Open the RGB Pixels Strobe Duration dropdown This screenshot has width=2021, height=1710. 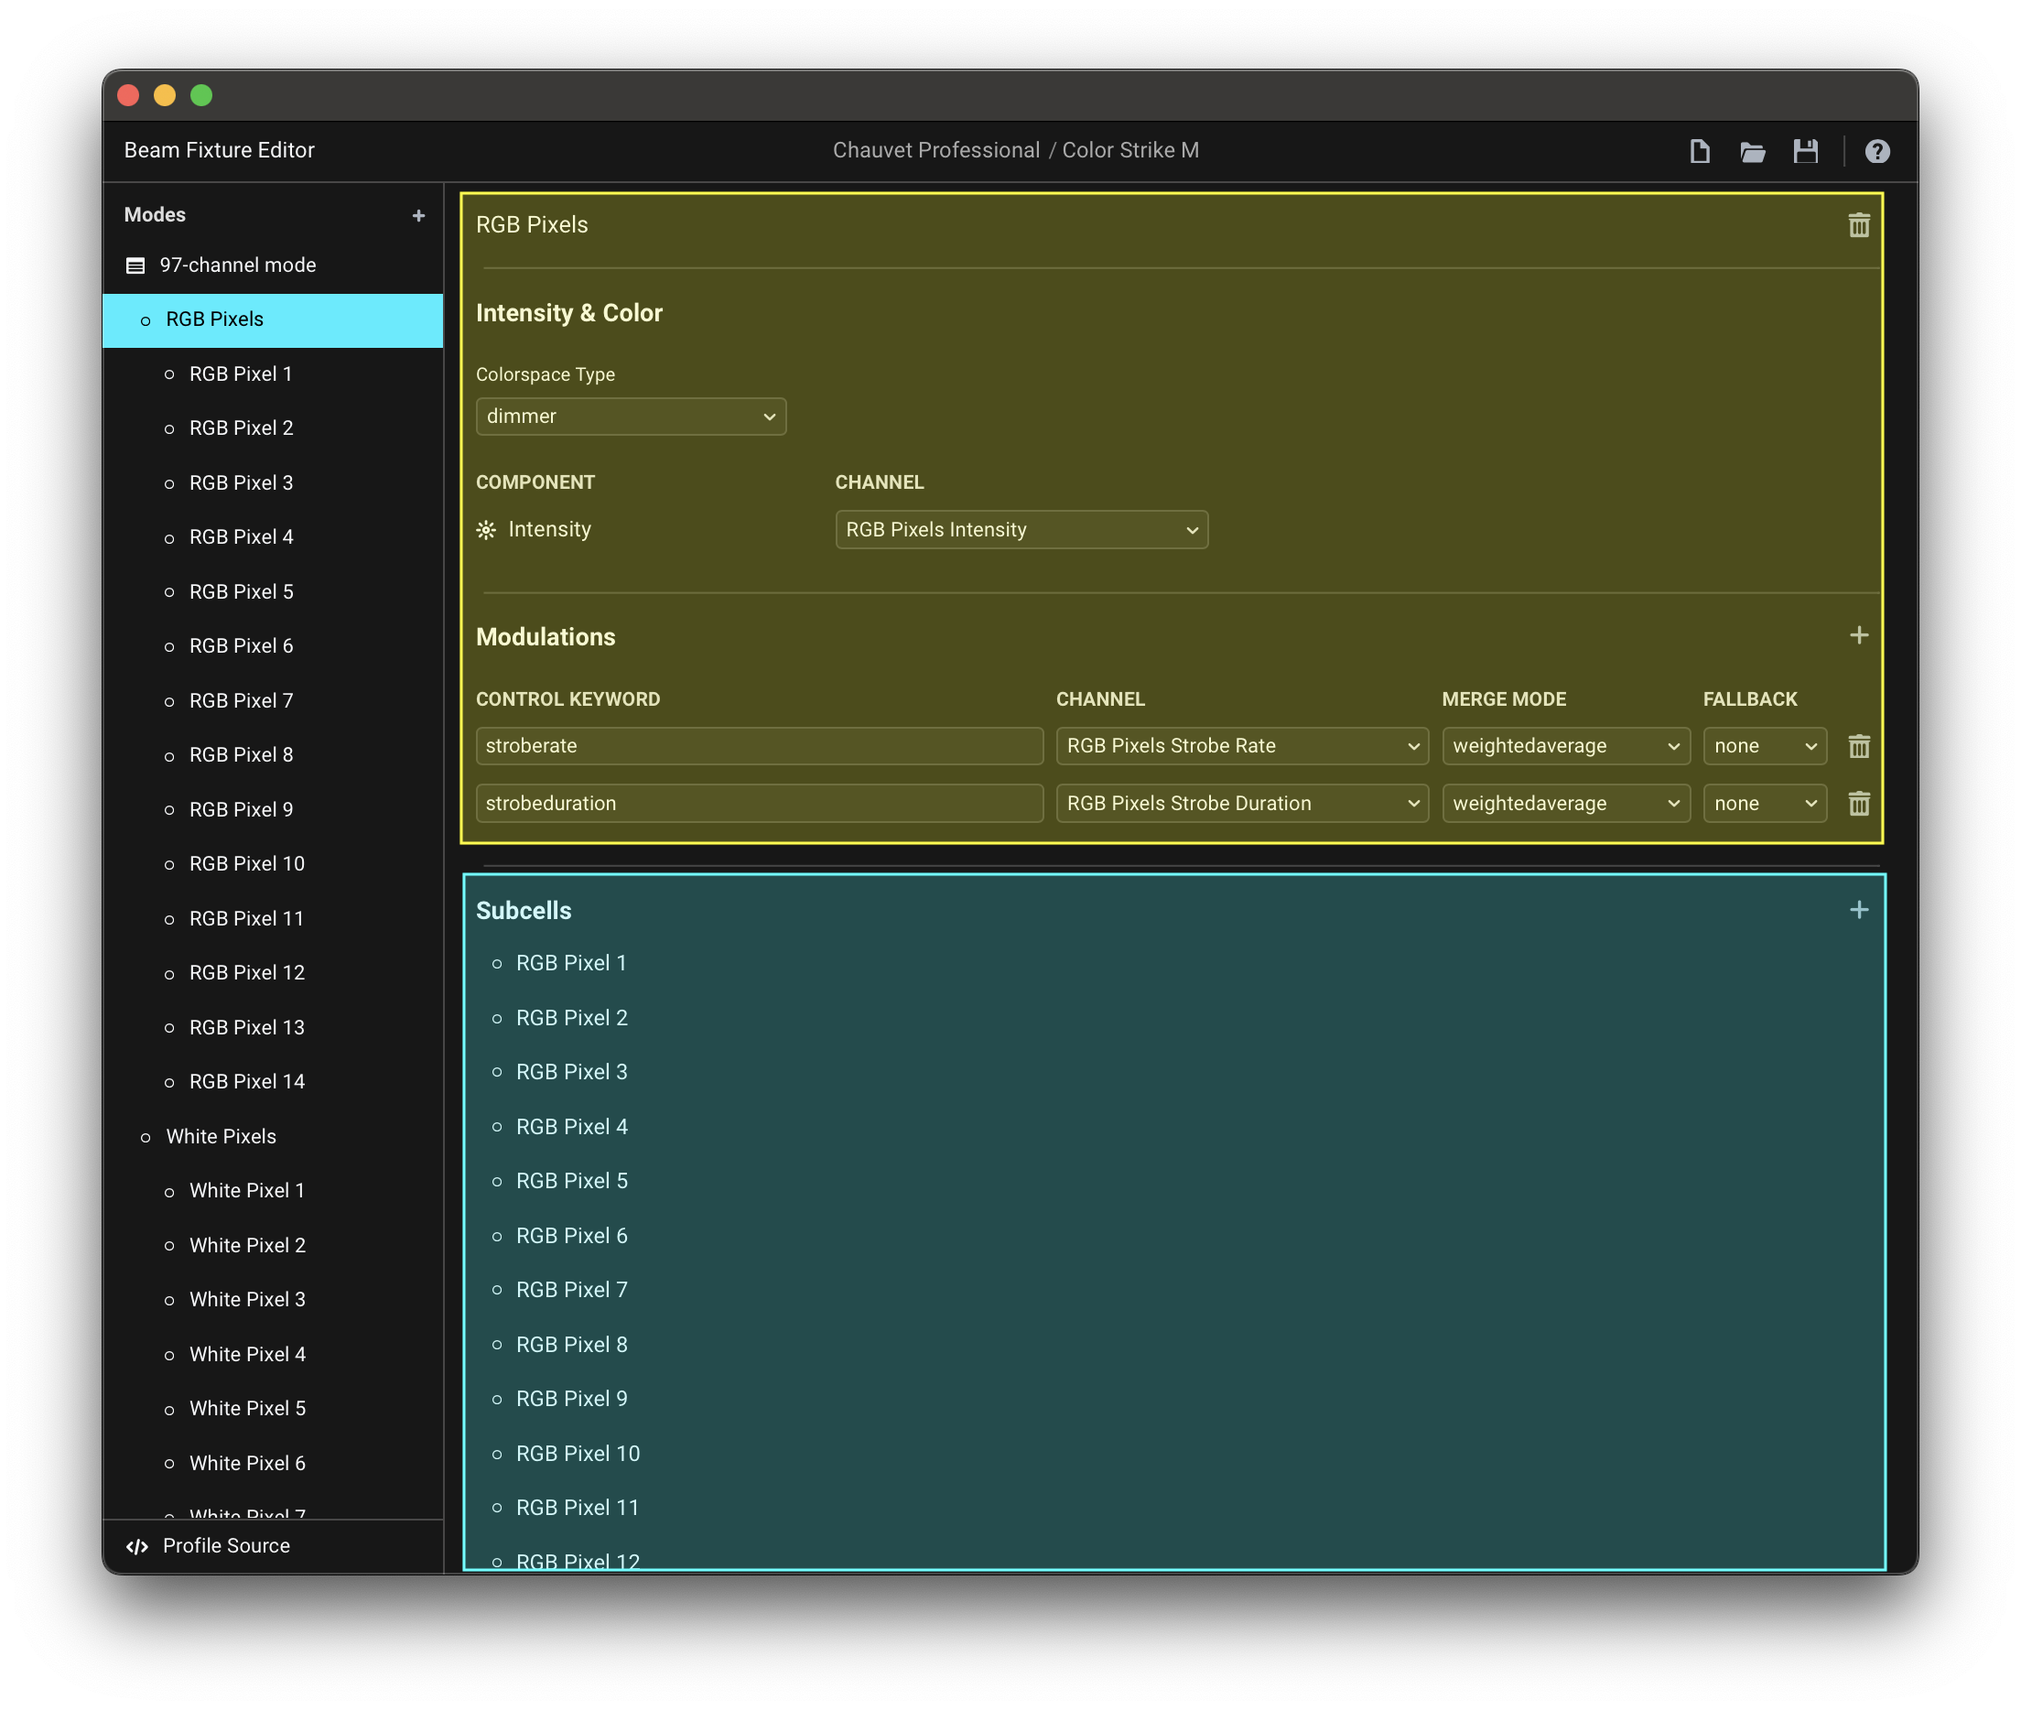point(1242,803)
